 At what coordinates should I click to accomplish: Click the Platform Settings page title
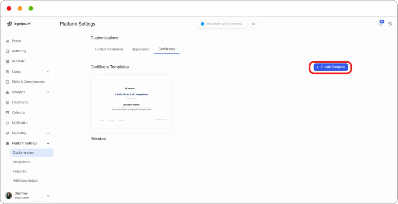[78, 24]
